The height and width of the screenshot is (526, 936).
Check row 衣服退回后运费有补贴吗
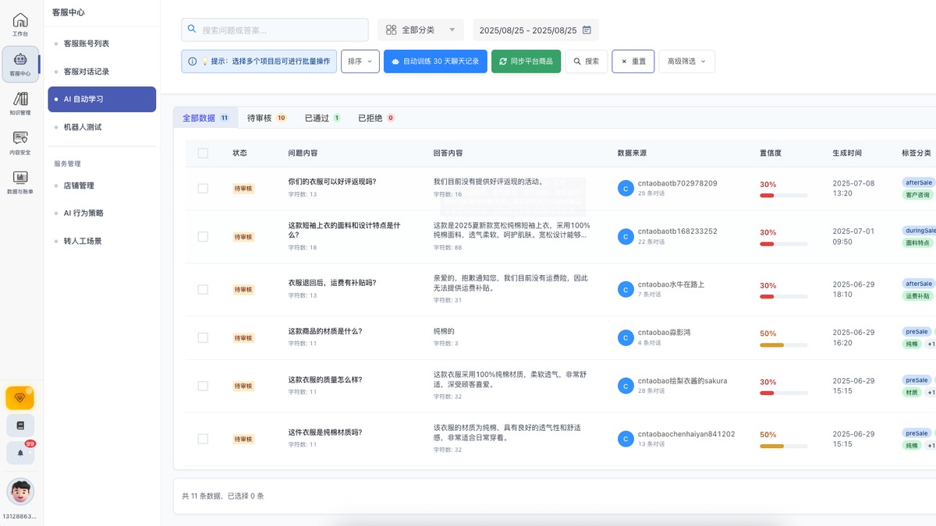click(203, 289)
